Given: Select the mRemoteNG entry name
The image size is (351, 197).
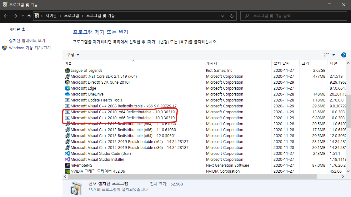Looking at the screenshot, I should coord(81,165).
